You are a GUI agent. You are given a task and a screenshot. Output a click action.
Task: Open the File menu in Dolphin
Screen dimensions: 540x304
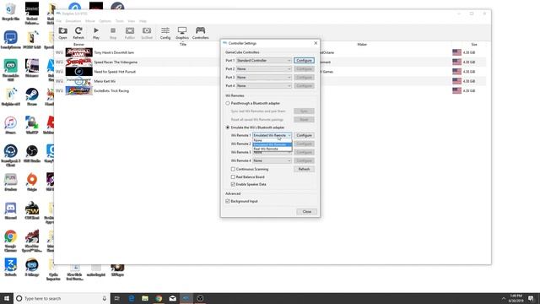click(59, 21)
